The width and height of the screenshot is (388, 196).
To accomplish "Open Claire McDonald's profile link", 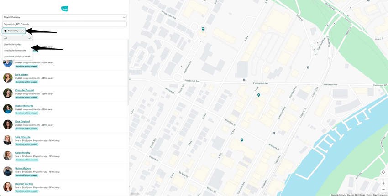I will [24, 90].
